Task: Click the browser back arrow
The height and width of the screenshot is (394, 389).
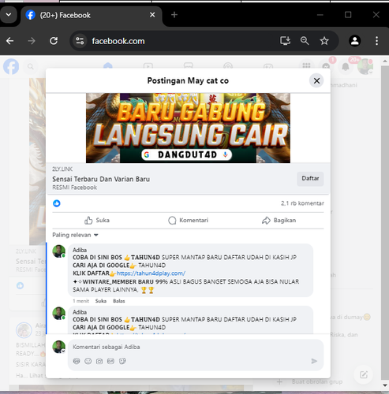Action: (x=10, y=41)
